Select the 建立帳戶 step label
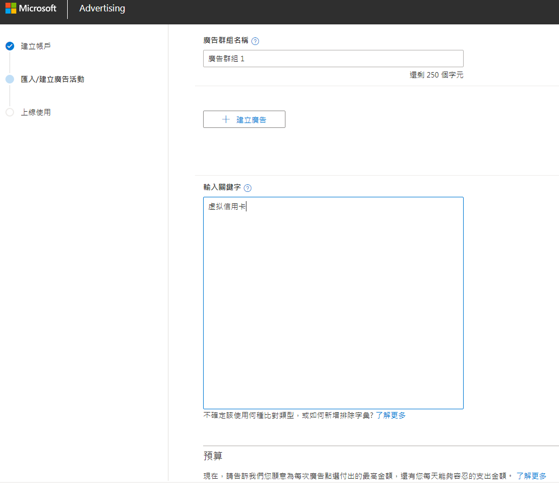Image resolution: width=559 pixels, height=483 pixels. pyautogui.click(x=36, y=46)
